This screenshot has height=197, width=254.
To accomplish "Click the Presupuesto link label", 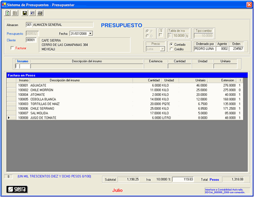I will click(15, 34).
